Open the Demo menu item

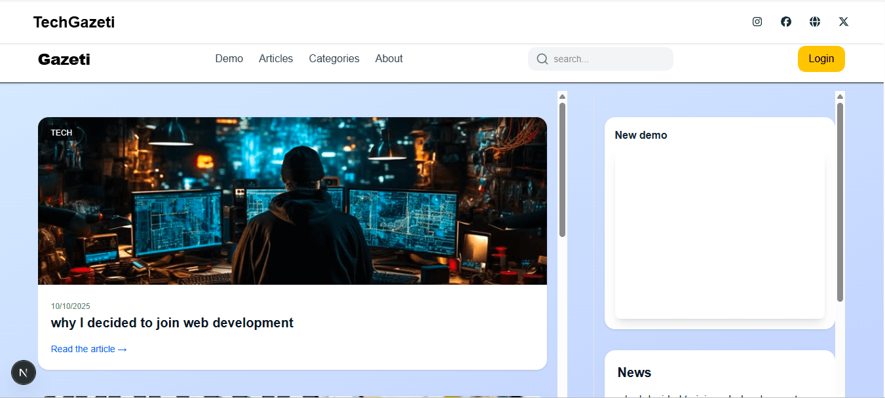[229, 58]
